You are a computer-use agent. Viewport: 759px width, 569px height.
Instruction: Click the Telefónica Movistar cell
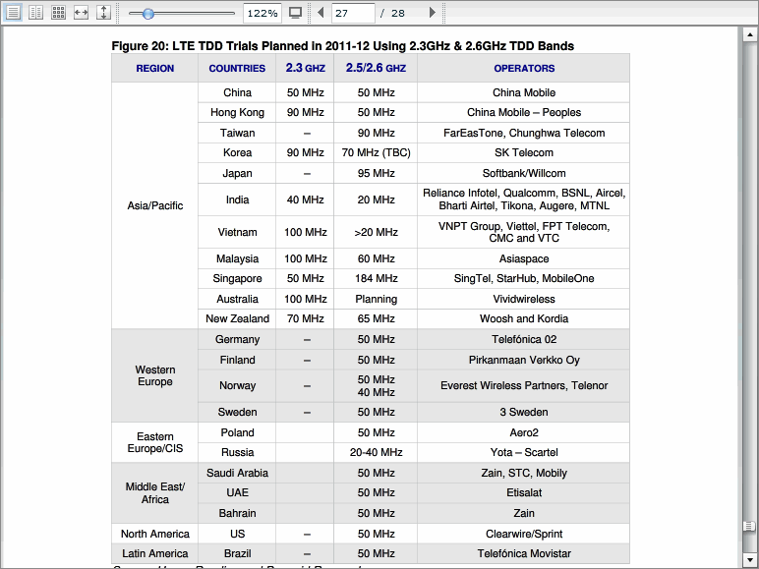pos(524,553)
